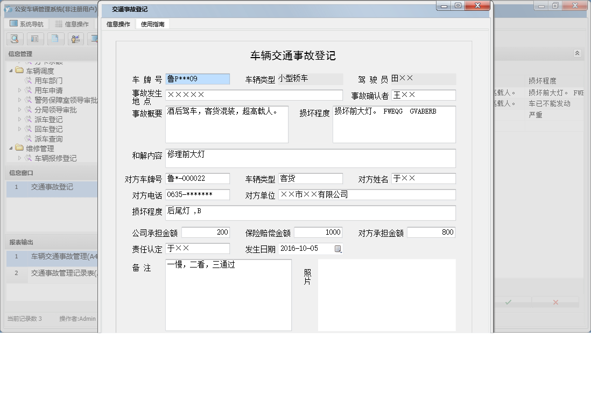The width and height of the screenshot is (591, 401).
Task: Click the 事故确认者 field 王××
Action: 424,95
